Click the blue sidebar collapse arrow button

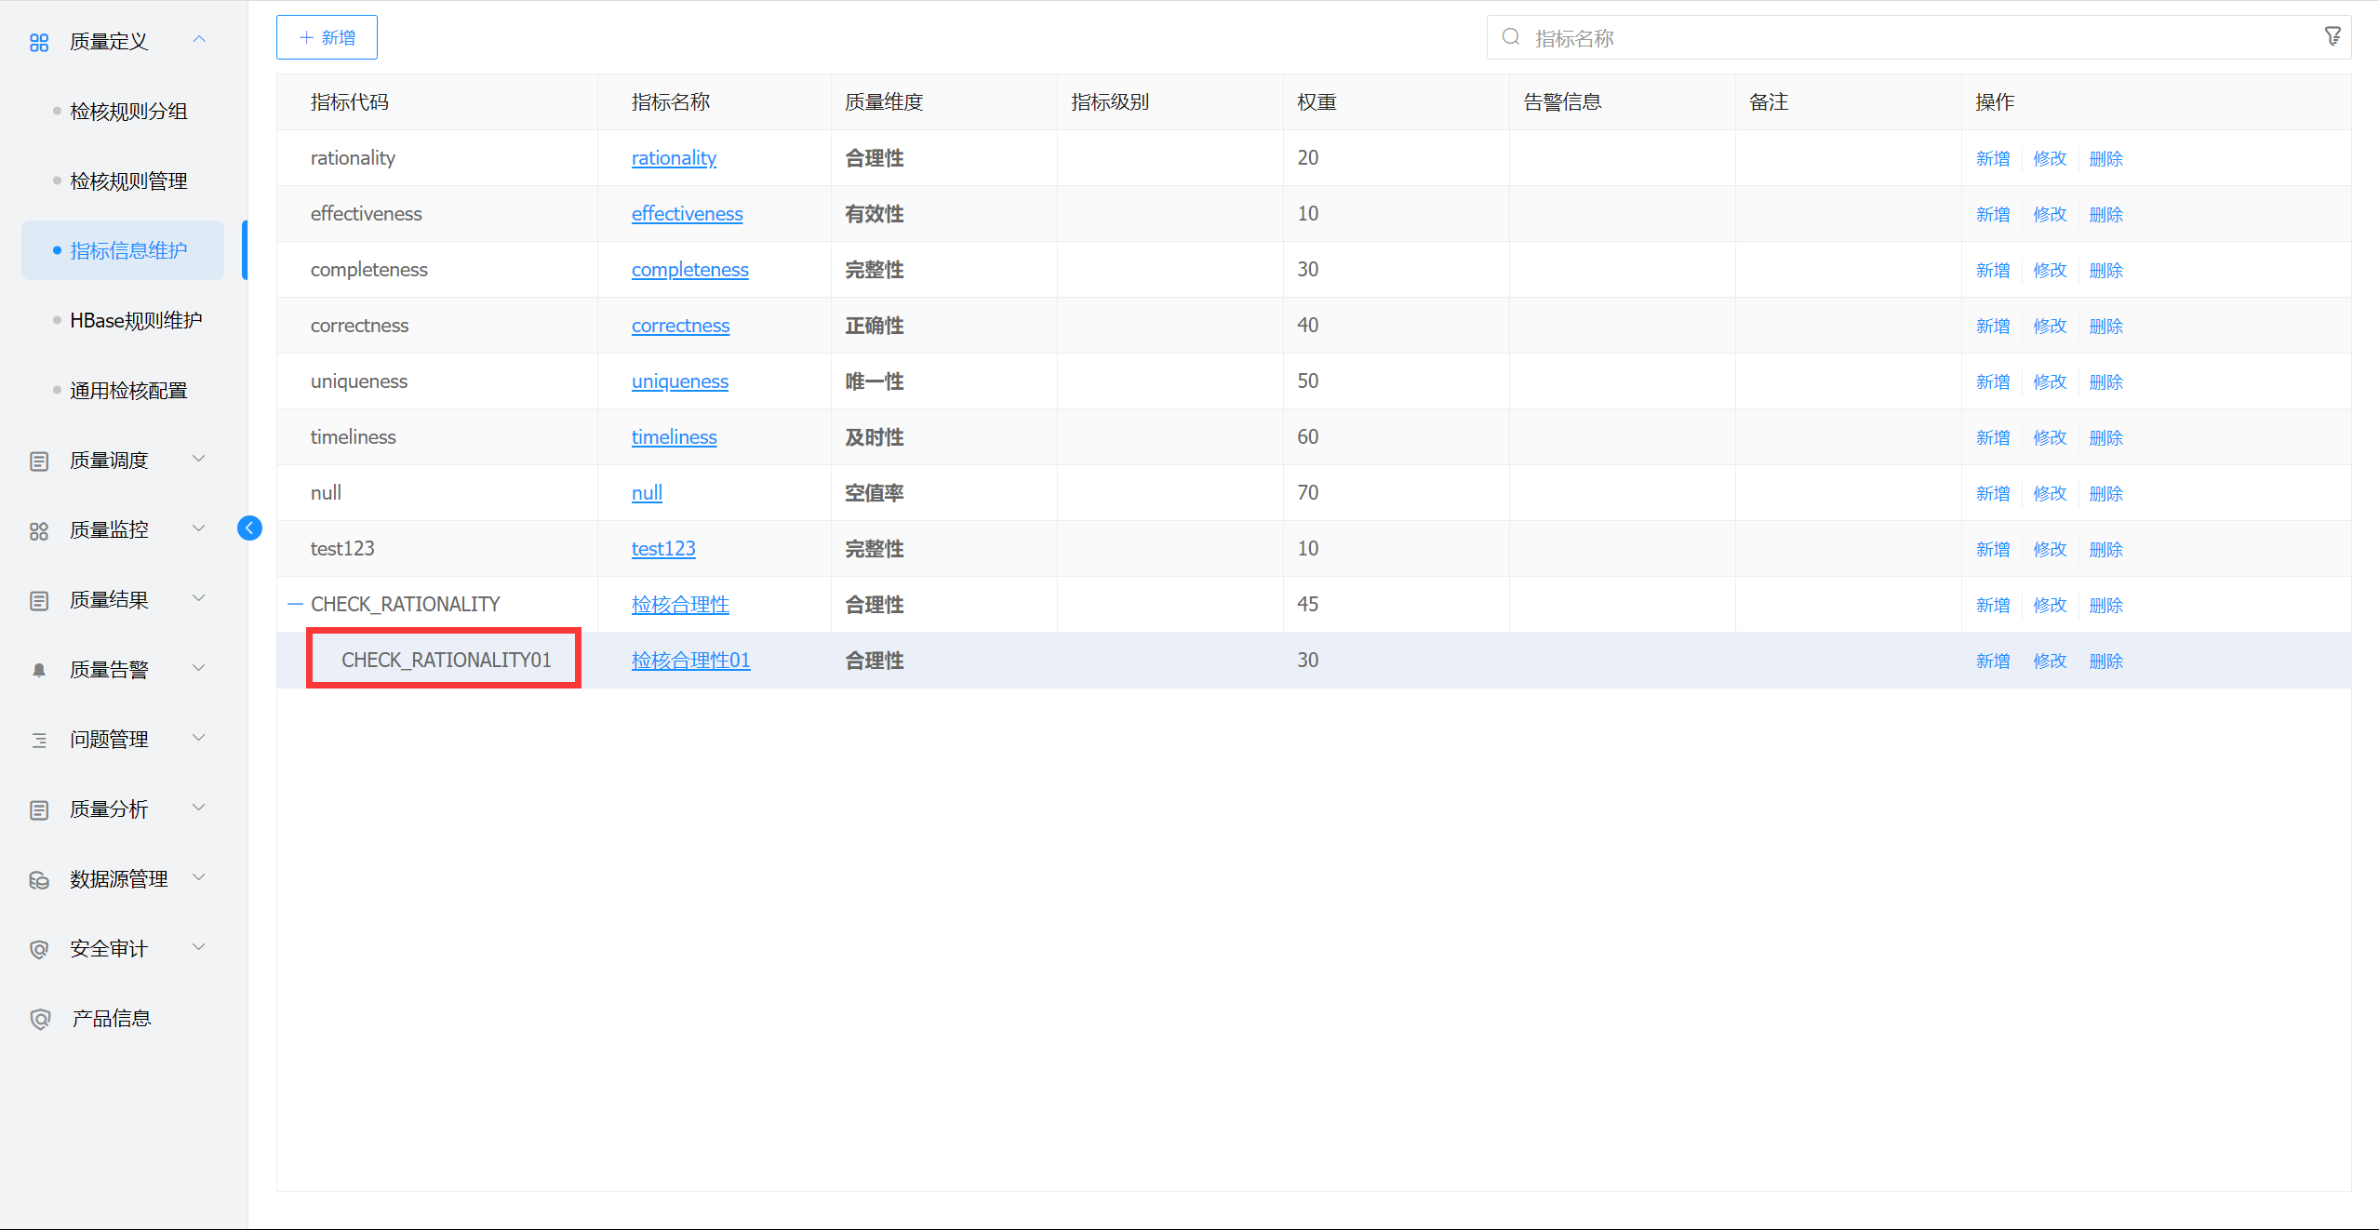coord(249,528)
